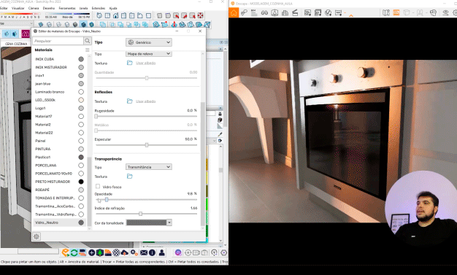Click the magnifier search icon in material editor
The width and height of the screenshot is (457, 275).
[87, 41]
